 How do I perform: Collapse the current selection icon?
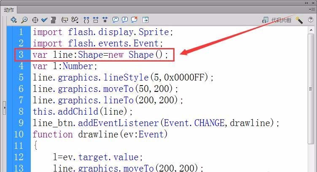96,20
